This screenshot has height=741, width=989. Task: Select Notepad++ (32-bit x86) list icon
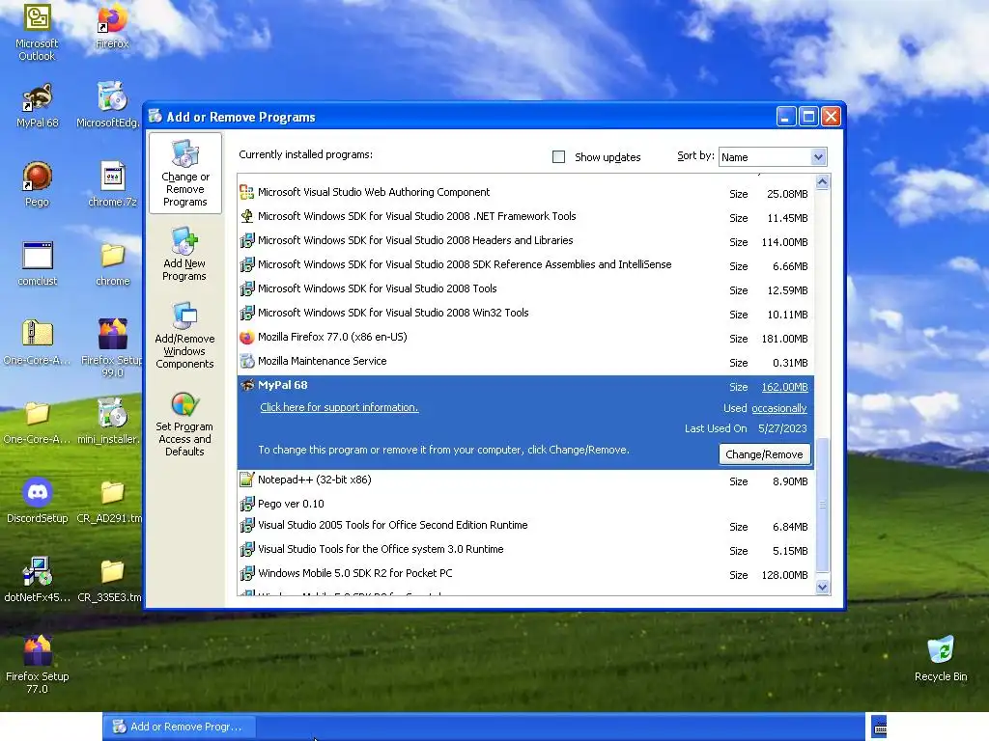[246, 480]
